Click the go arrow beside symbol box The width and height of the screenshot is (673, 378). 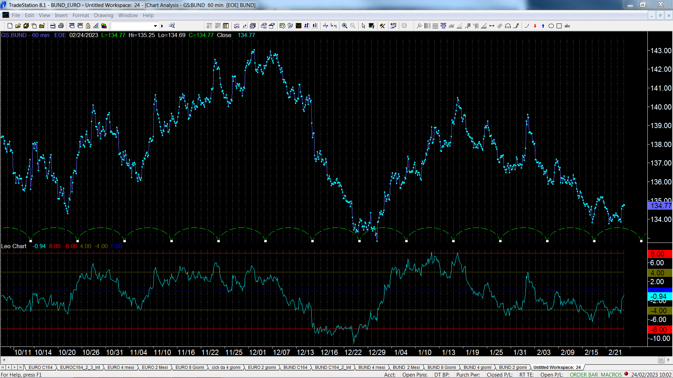coord(162,26)
